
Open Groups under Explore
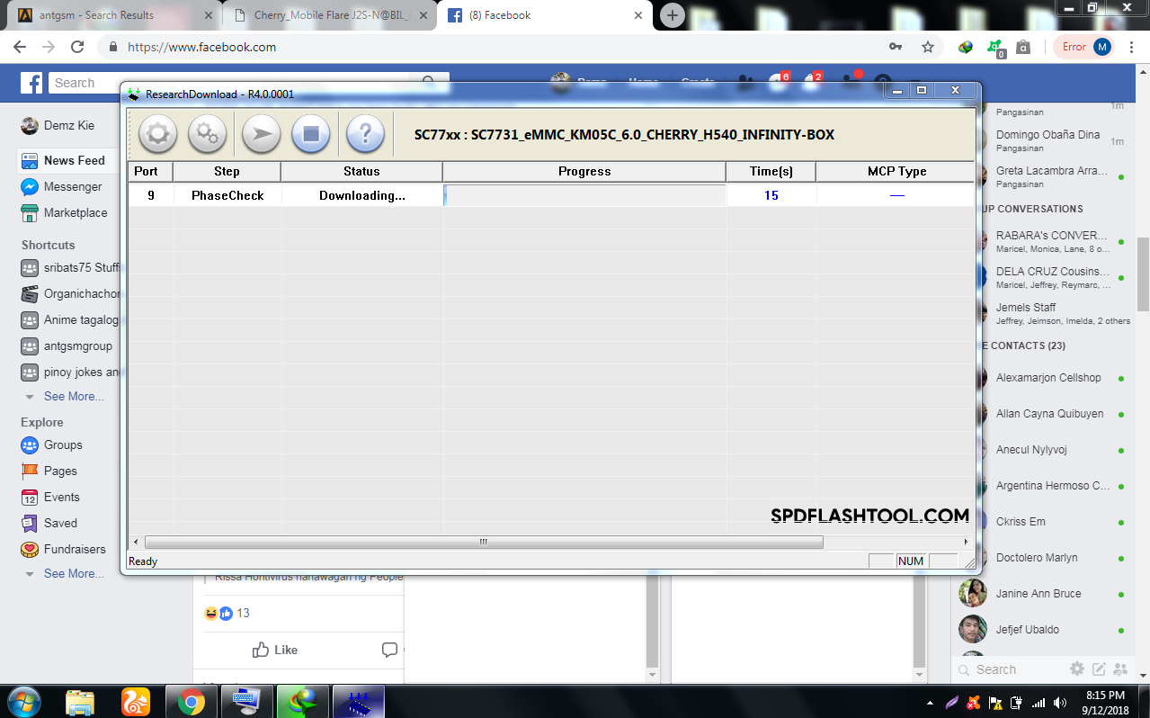click(x=53, y=444)
